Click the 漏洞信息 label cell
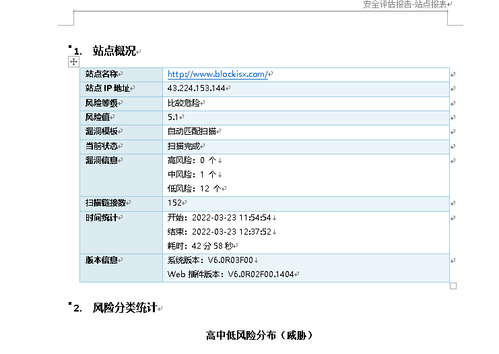This screenshot has width=499, height=354. tap(121, 175)
